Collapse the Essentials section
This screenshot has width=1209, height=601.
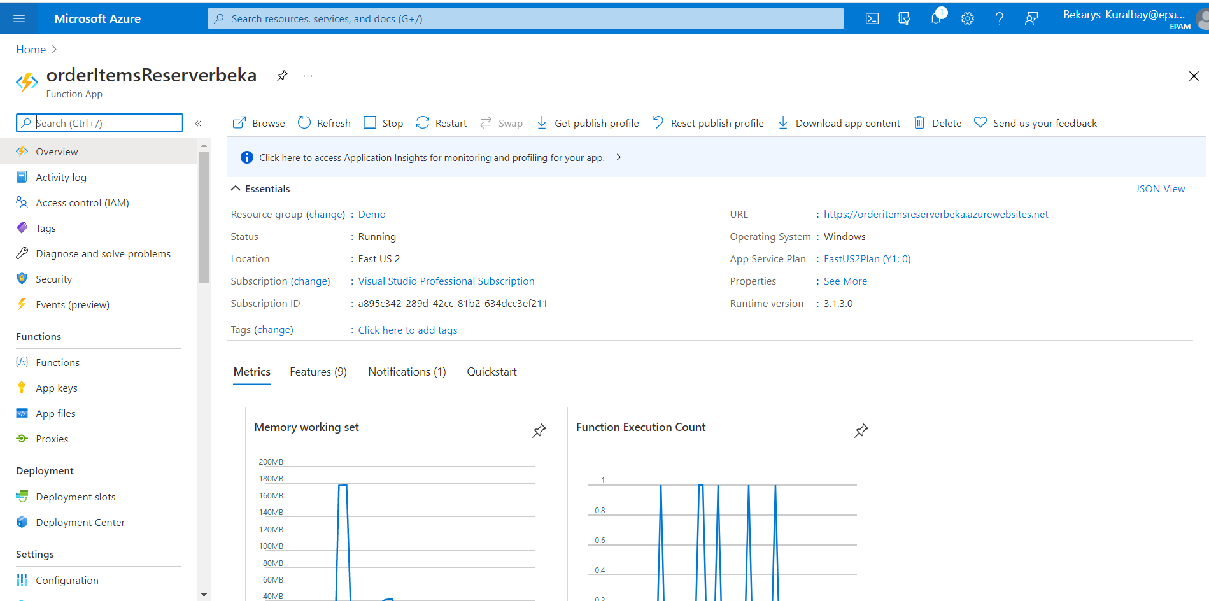235,188
